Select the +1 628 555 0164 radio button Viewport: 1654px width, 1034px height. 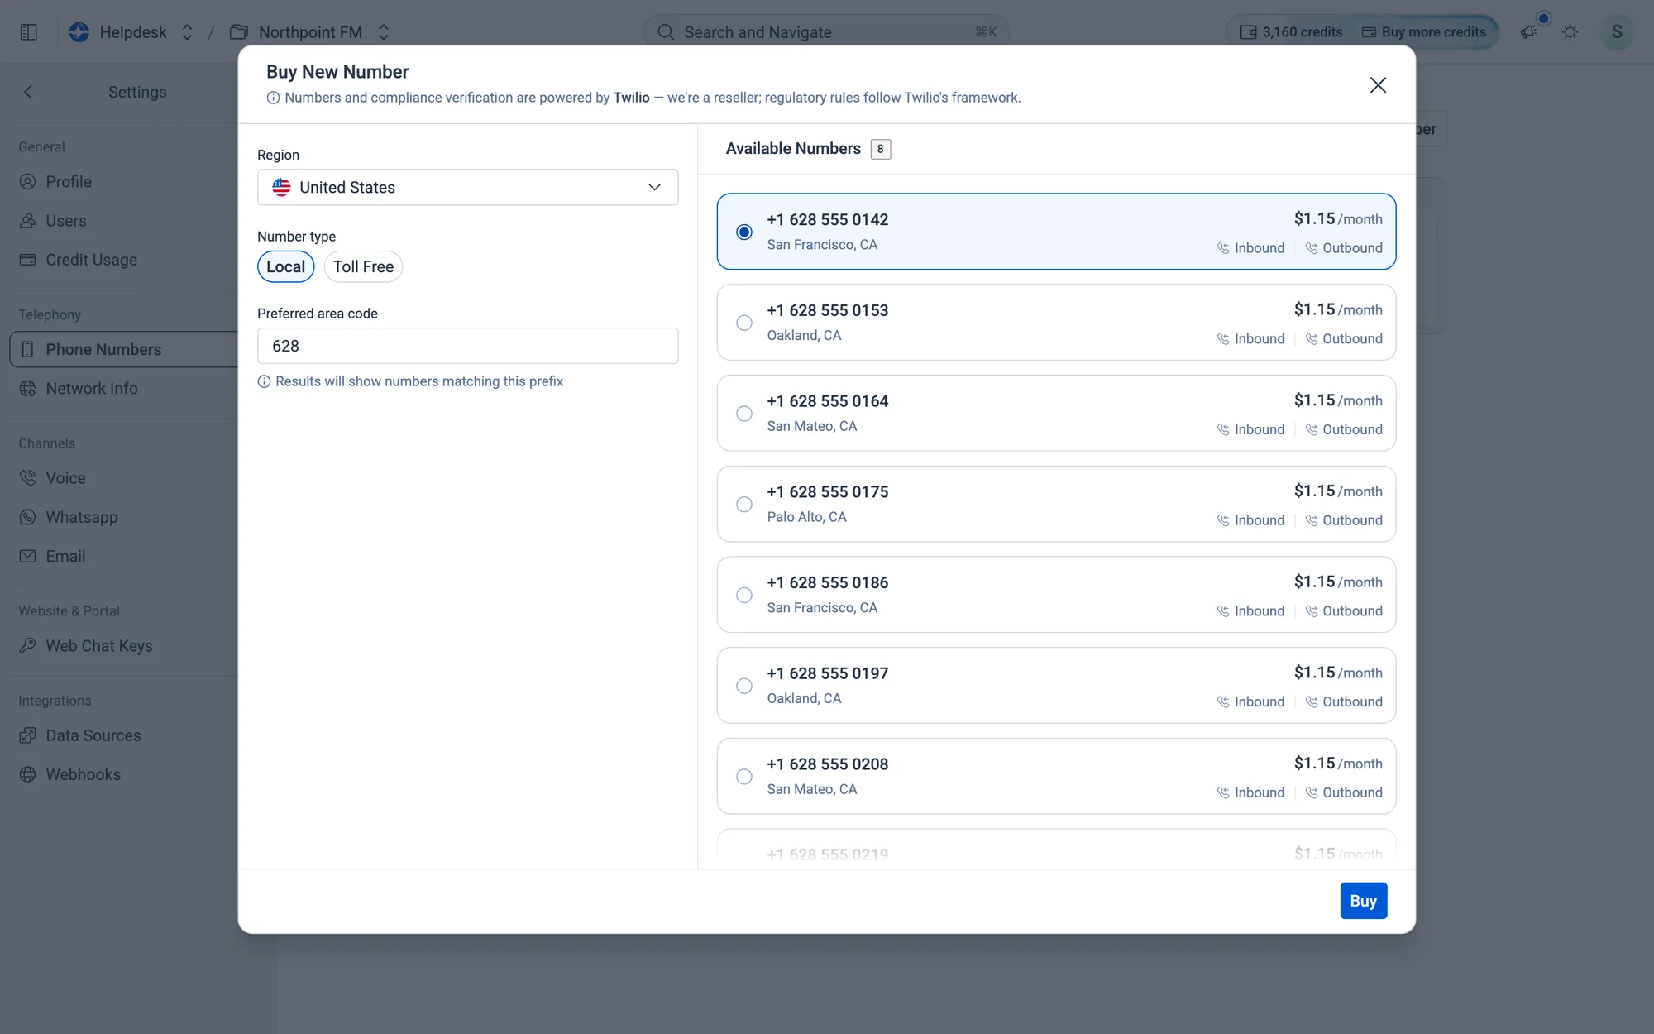point(744,414)
